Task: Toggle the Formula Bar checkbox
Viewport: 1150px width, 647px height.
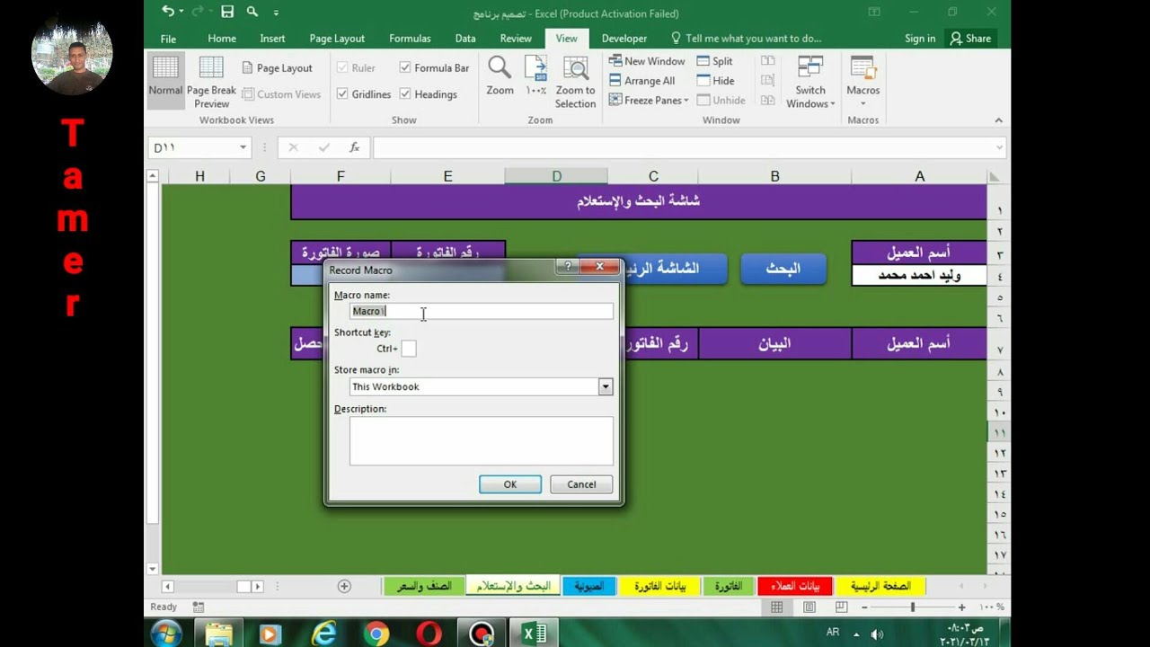Action: pos(405,67)
